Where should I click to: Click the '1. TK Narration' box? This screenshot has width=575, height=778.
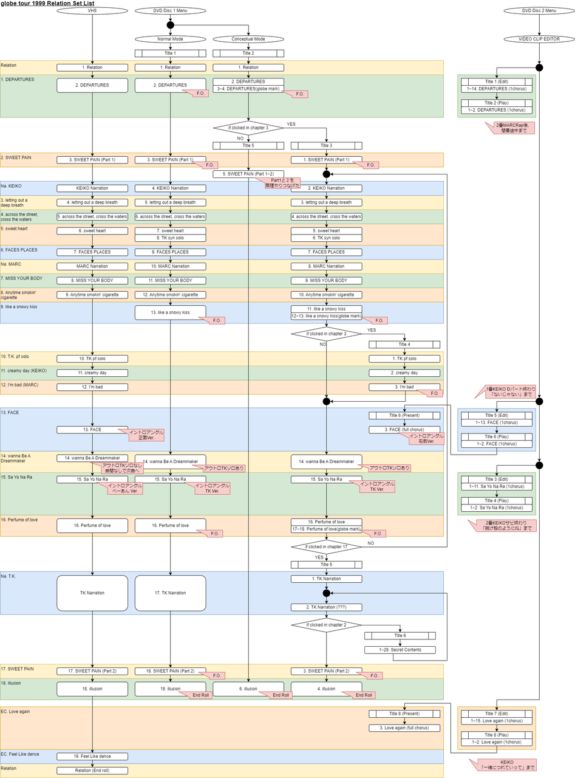[x=327, y=579]
